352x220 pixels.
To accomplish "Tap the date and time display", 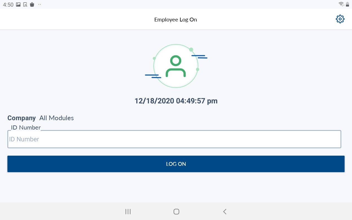I will [x=176, y=101].
